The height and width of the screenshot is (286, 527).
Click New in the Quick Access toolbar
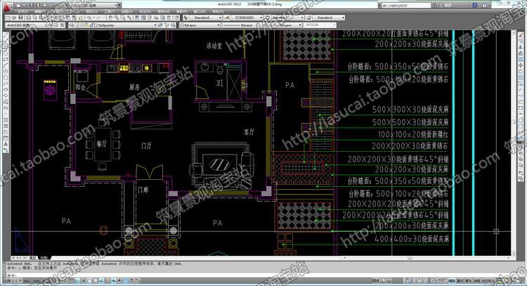click(18, 5)
